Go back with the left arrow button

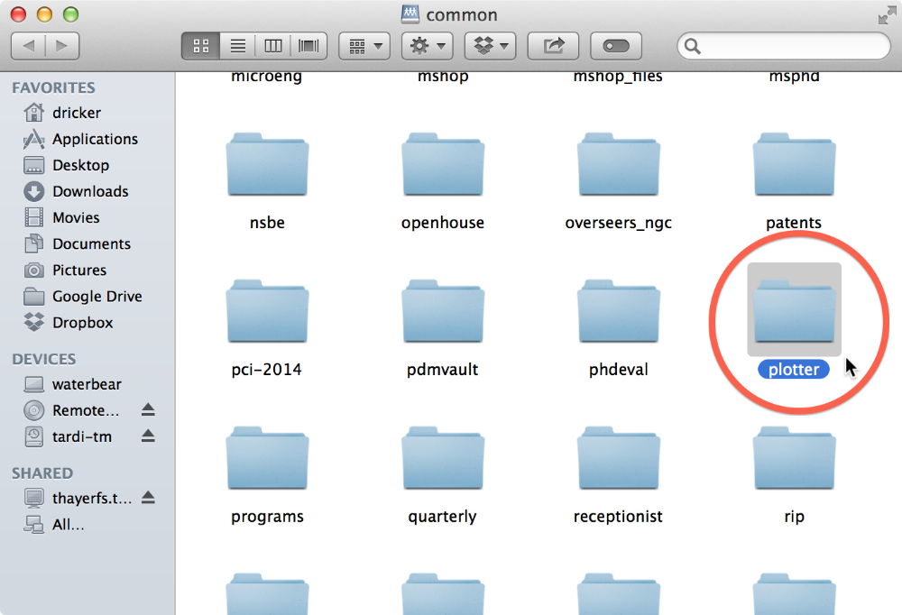(x=28, y=46)
